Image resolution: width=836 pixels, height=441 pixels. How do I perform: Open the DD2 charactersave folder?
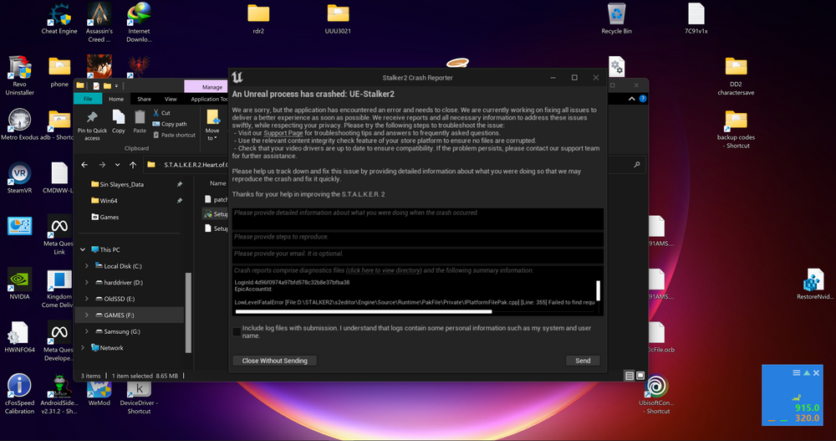[x=736, y=76]
